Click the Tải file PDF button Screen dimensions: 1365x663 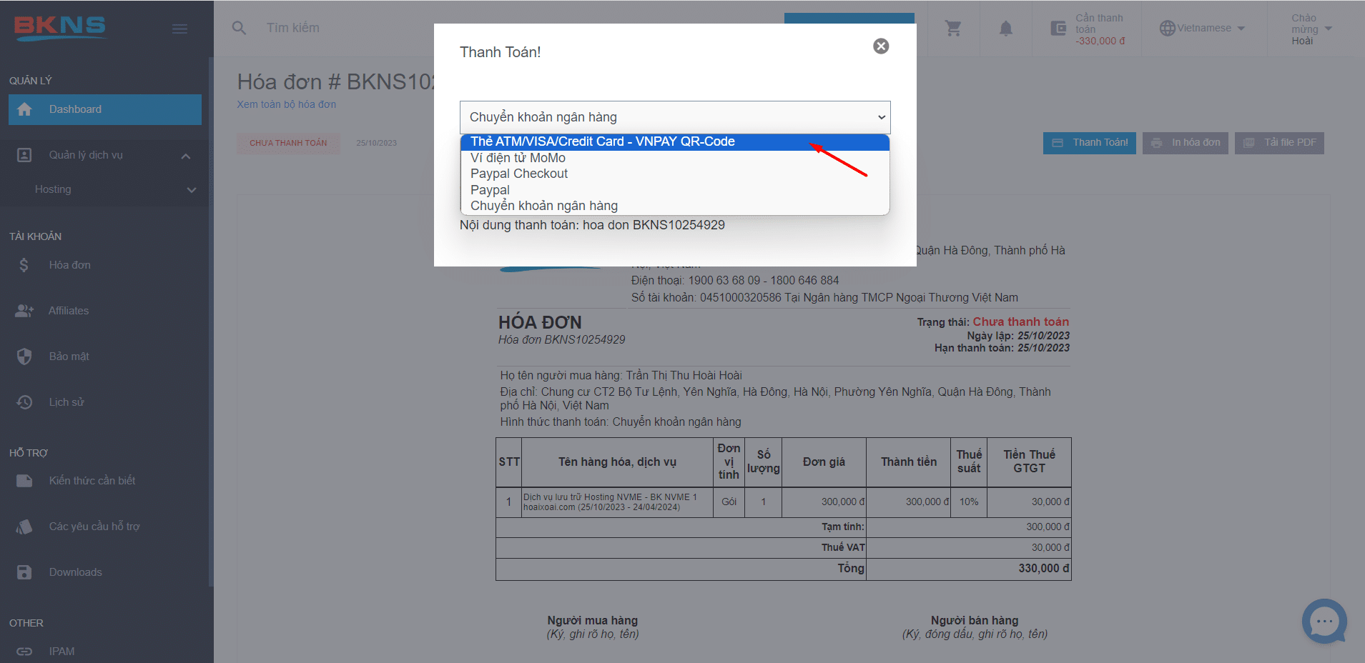pos(1279,143)
